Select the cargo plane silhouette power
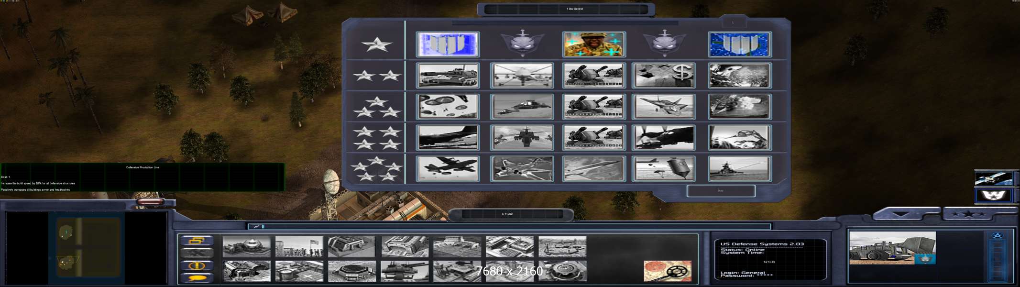Viewport: 1020px width, 287px height. coord(448,137)
